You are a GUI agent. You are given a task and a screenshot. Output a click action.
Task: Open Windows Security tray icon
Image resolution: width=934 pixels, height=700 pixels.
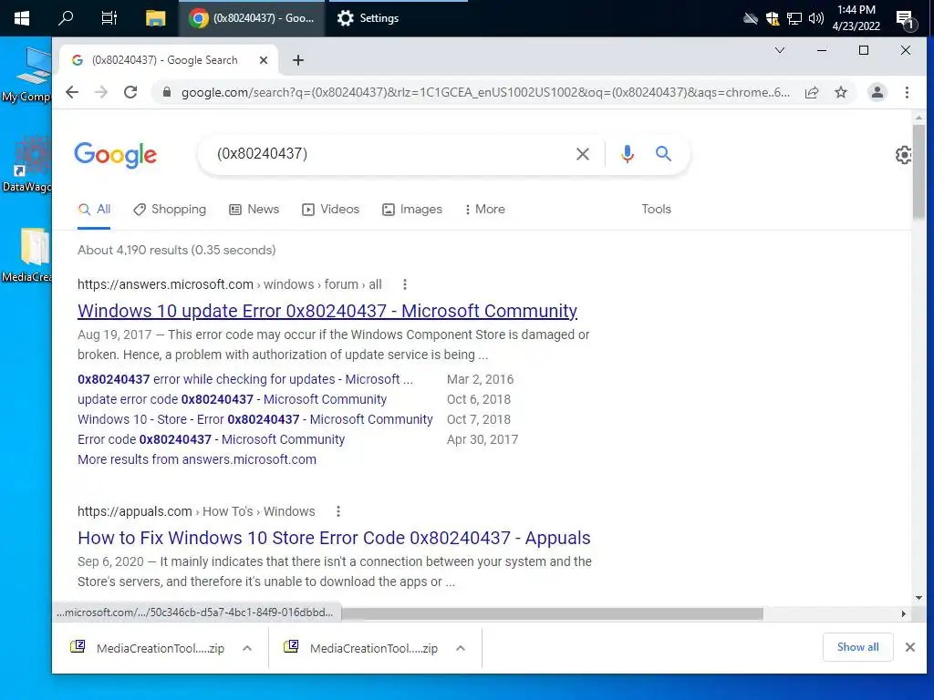coord(773,18)
